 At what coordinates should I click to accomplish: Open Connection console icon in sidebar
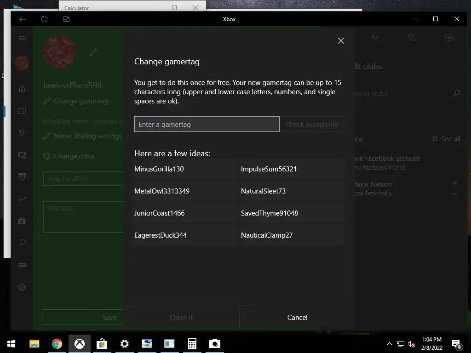click(22, 265)
